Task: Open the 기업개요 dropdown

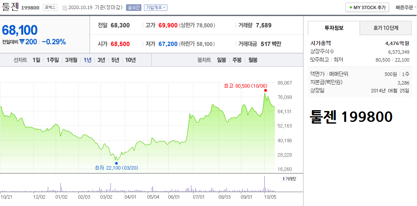Action: pyautogui.click(x=156, y=7)
